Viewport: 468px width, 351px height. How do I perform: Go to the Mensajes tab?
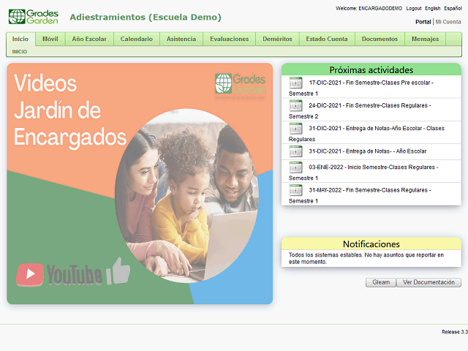click(425, 39)
